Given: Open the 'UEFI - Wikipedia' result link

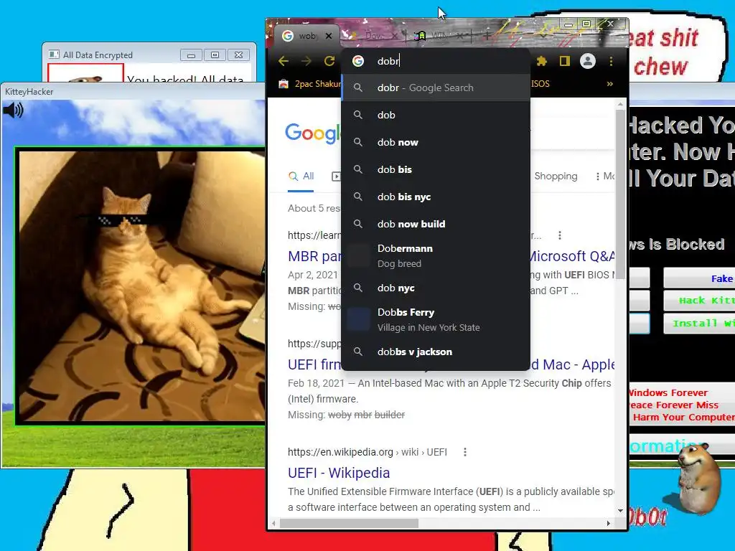Looking at the screenshot, I should 339,473.
